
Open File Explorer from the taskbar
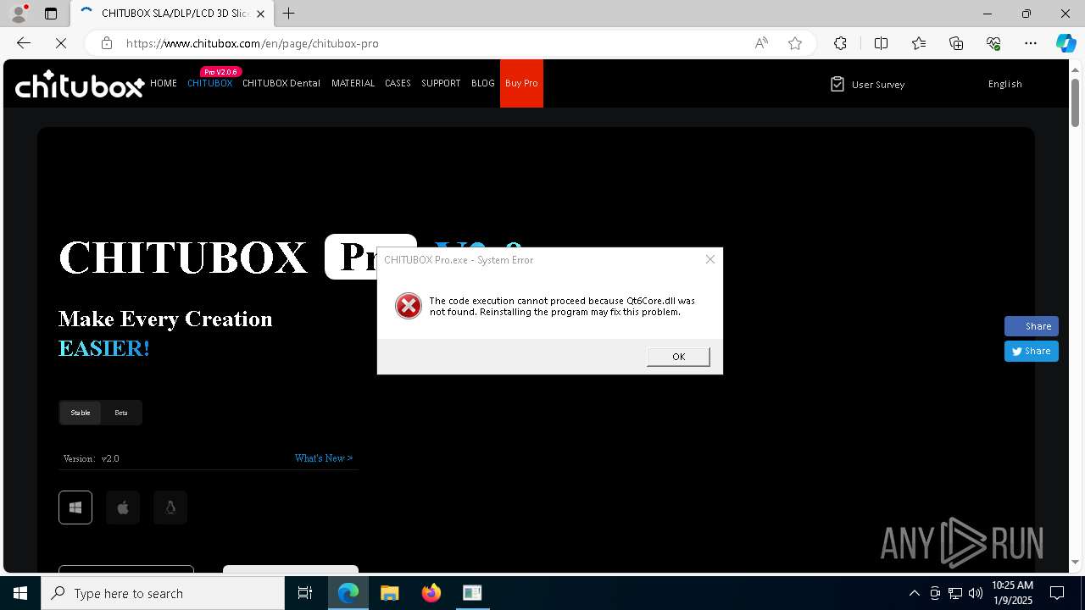[390, 593]
